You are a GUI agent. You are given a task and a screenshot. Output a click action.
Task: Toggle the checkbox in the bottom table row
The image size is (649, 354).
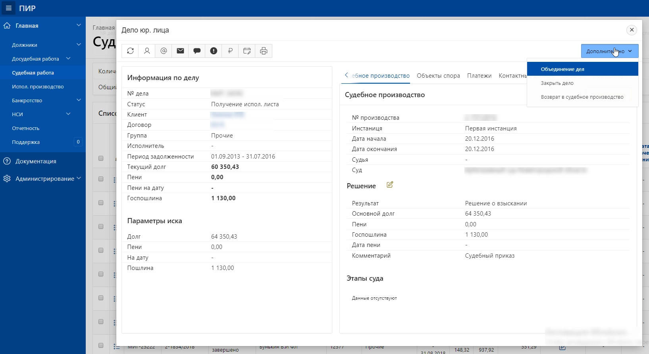[101, 345]
